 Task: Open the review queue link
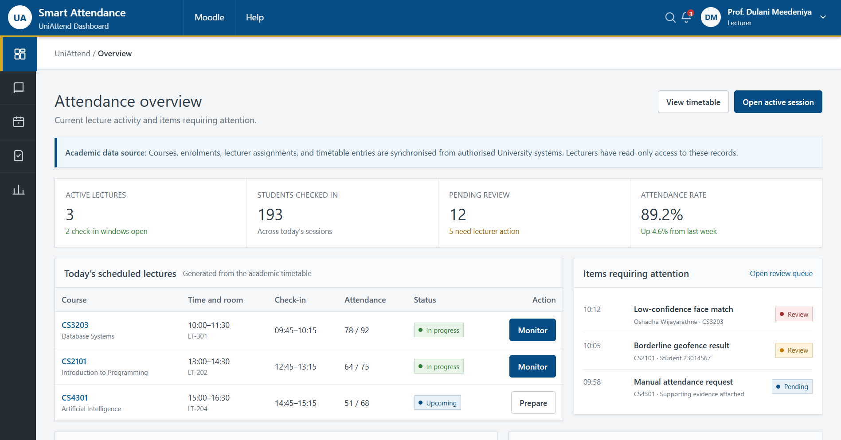[781, 273]
